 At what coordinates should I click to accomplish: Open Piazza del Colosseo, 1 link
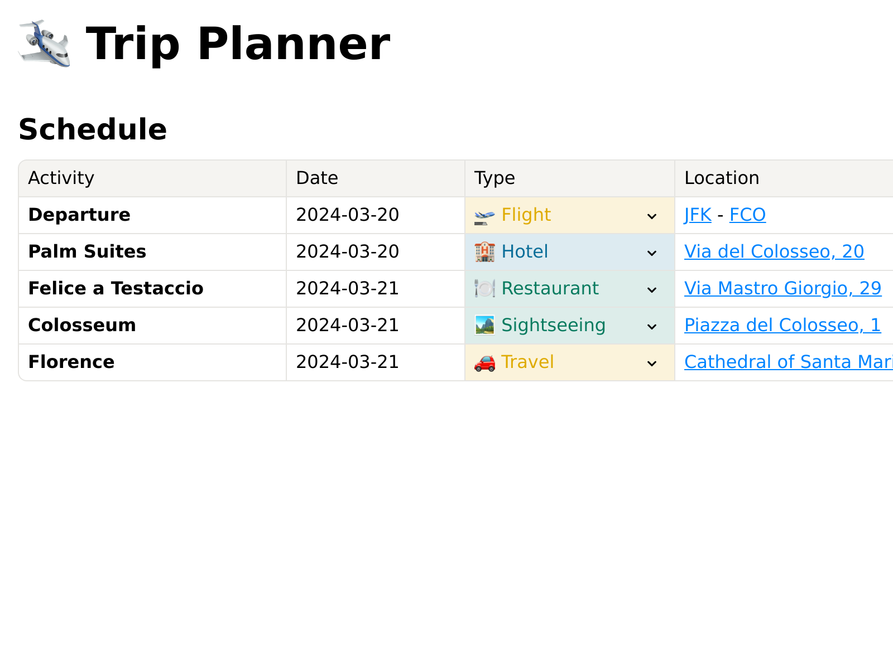pyautogui.click(x=782, y=326)
